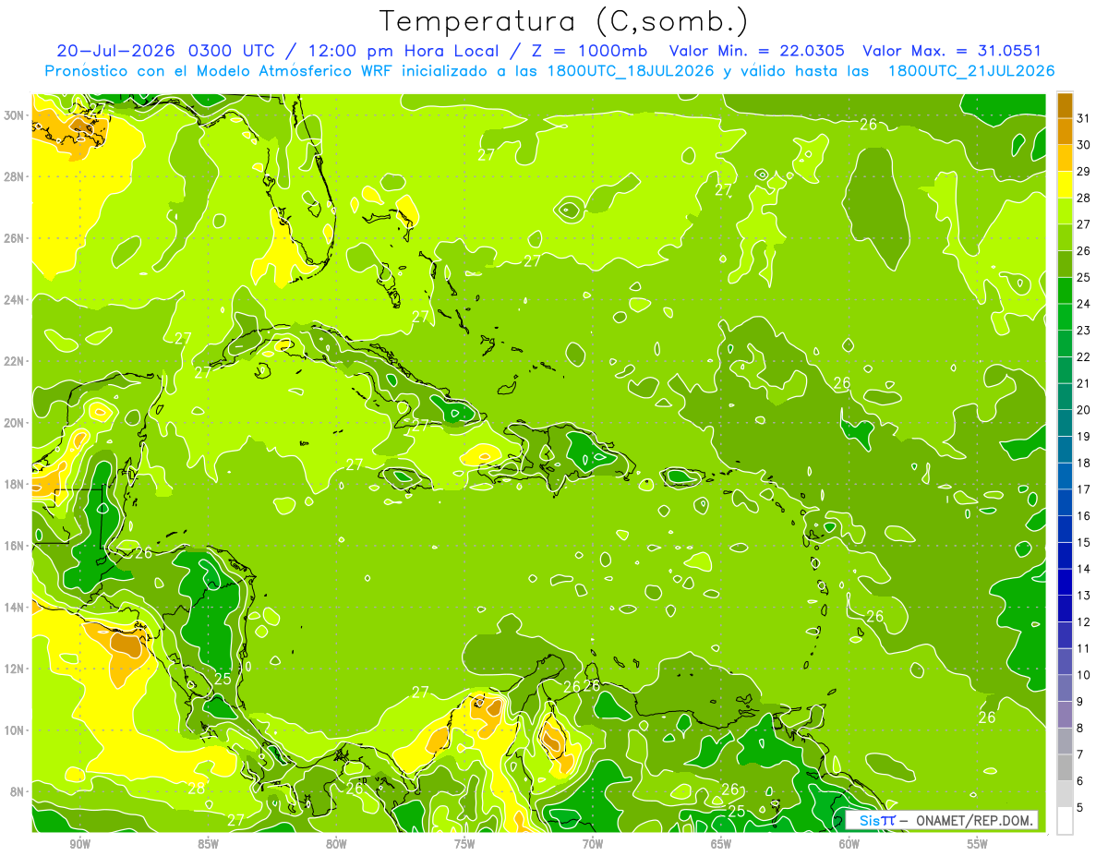Click the "8N" latitude axis label
The height and width of the screenshot is (856, 1108).
tap(19, 791)
